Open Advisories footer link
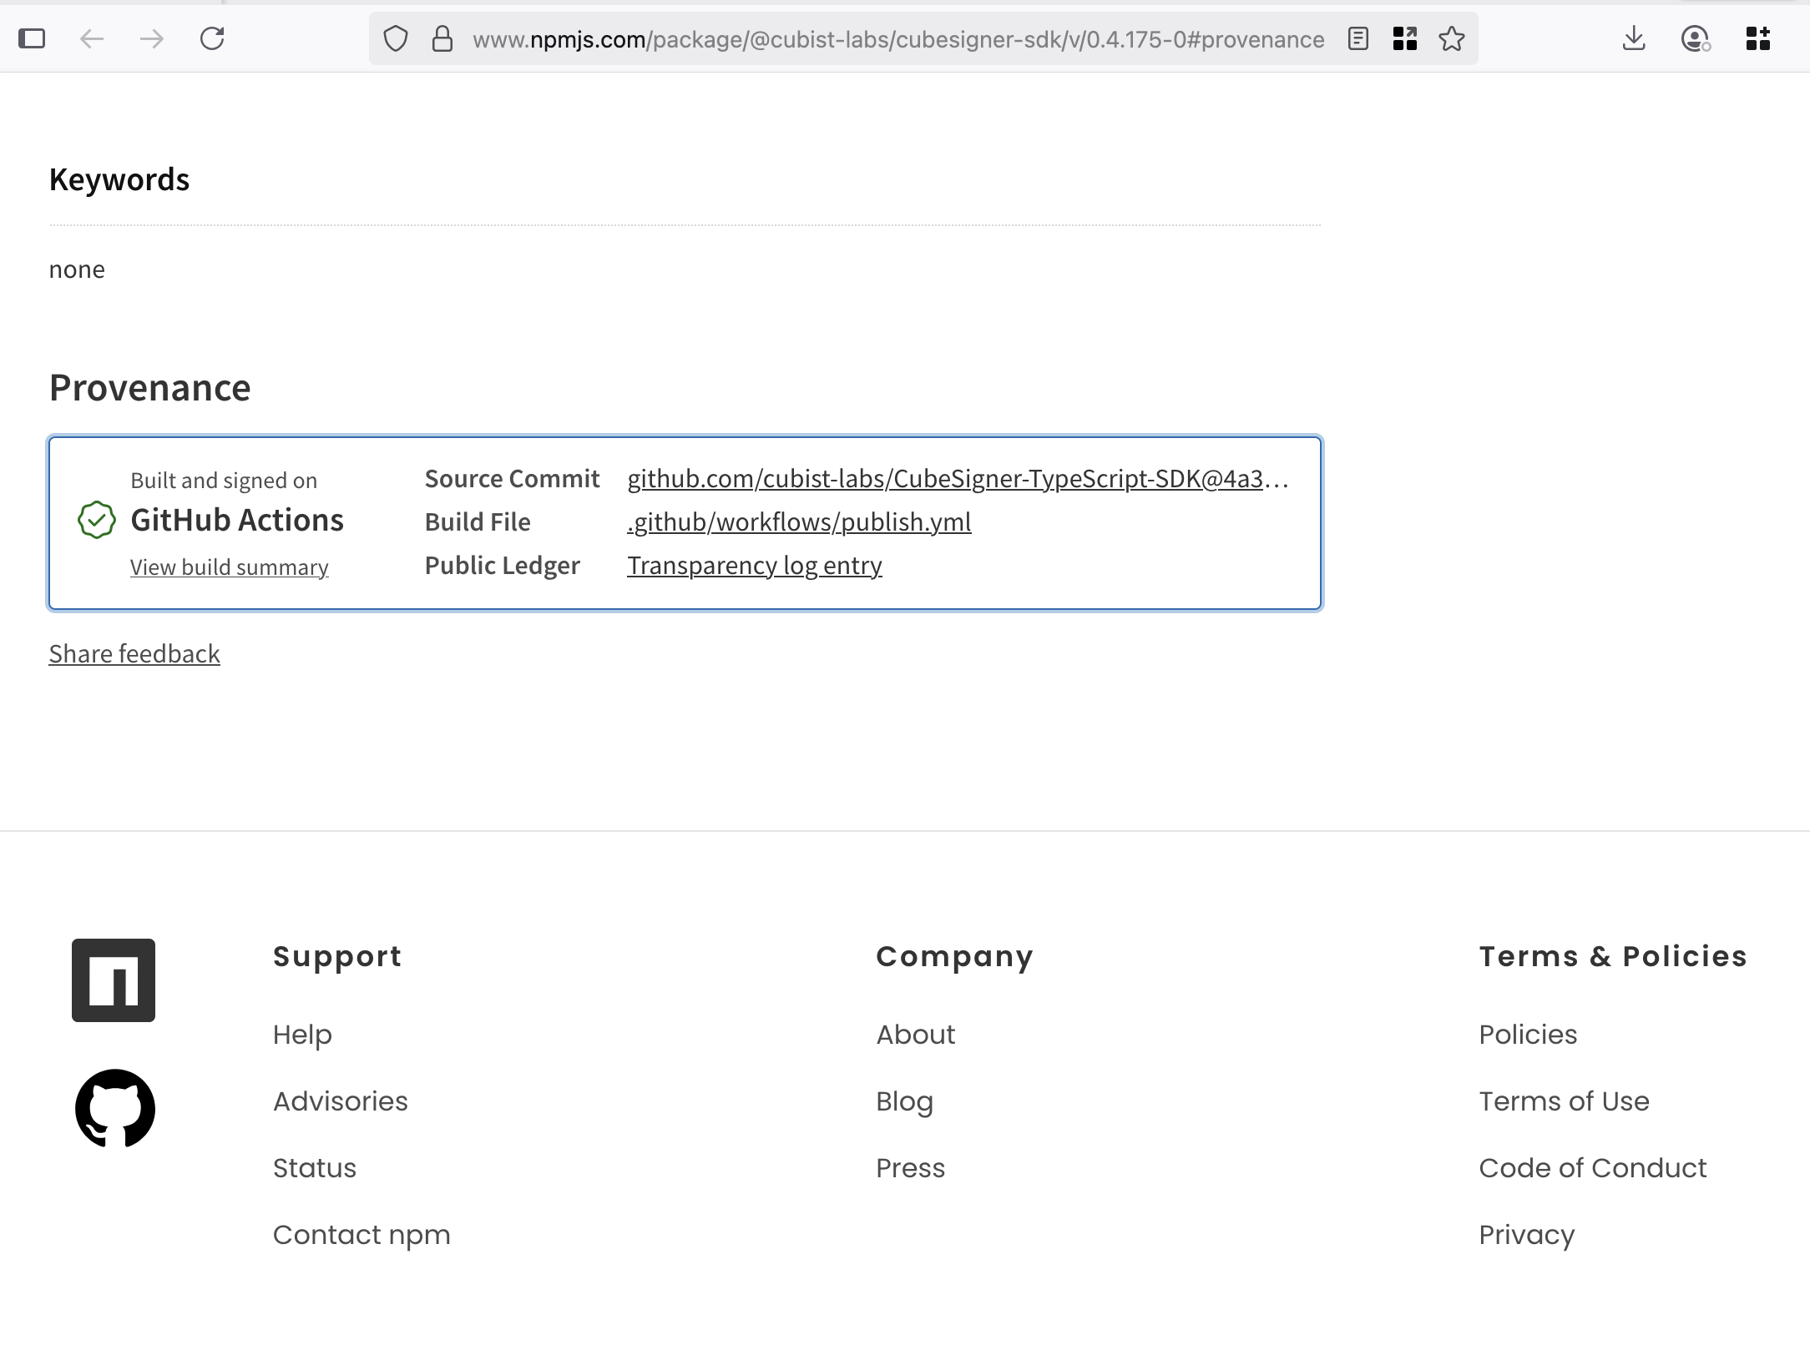 click(x=341, y=1101)
